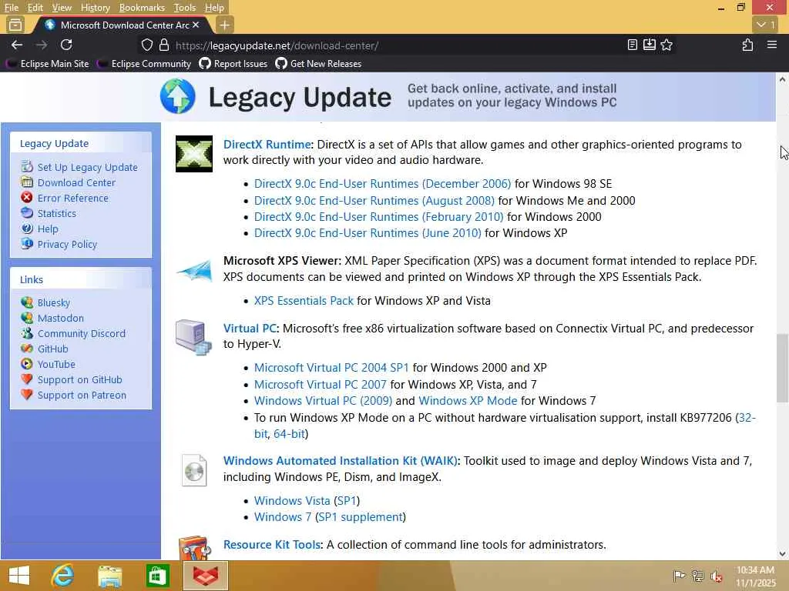The height and width of the screenshot is (591, 789).
Task: Click the WAIK disc icon
Action: (x=194, y=470)
